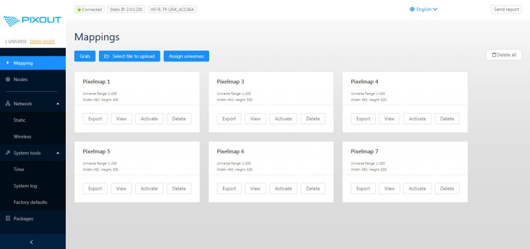Open the Nodes menu item
This screenshot has width=530, height=249.
pos(33,79)
